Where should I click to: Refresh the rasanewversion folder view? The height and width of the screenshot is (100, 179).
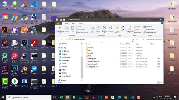pos(137,39)
